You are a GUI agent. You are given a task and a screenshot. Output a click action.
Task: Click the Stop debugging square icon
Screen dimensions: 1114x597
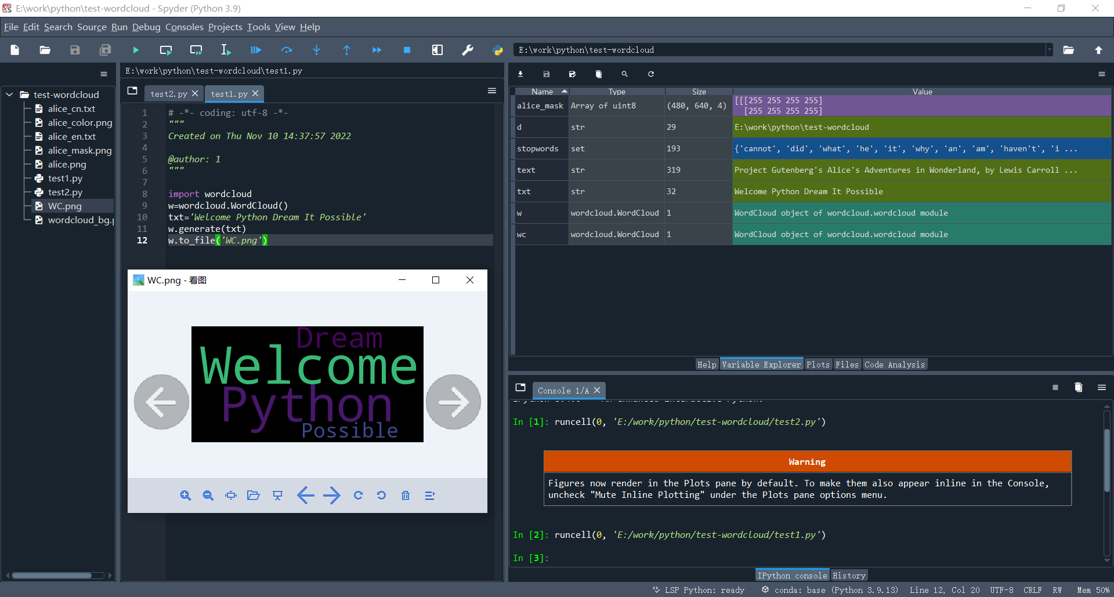tap(407, 50)
